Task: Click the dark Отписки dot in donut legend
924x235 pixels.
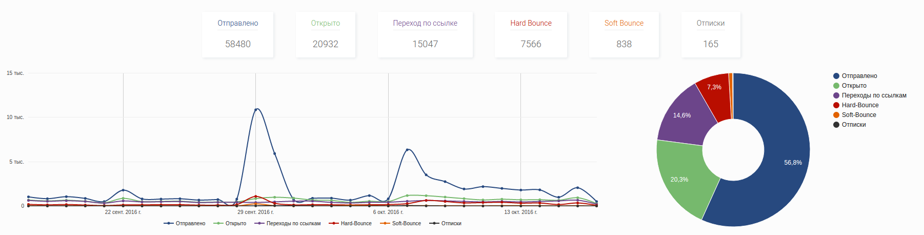Action: tap(836, 125)
